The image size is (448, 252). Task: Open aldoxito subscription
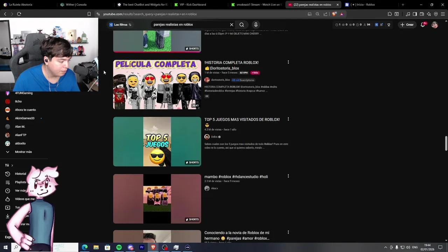point(20,143)
